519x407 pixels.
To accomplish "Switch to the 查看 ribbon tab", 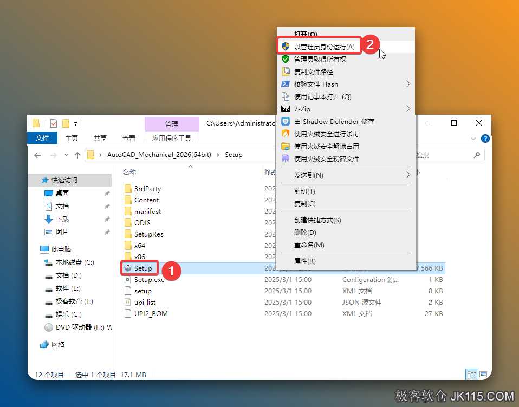I will [129, 138].
